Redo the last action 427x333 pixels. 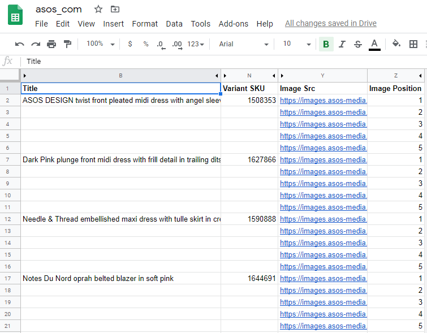[x=36, y=44]
